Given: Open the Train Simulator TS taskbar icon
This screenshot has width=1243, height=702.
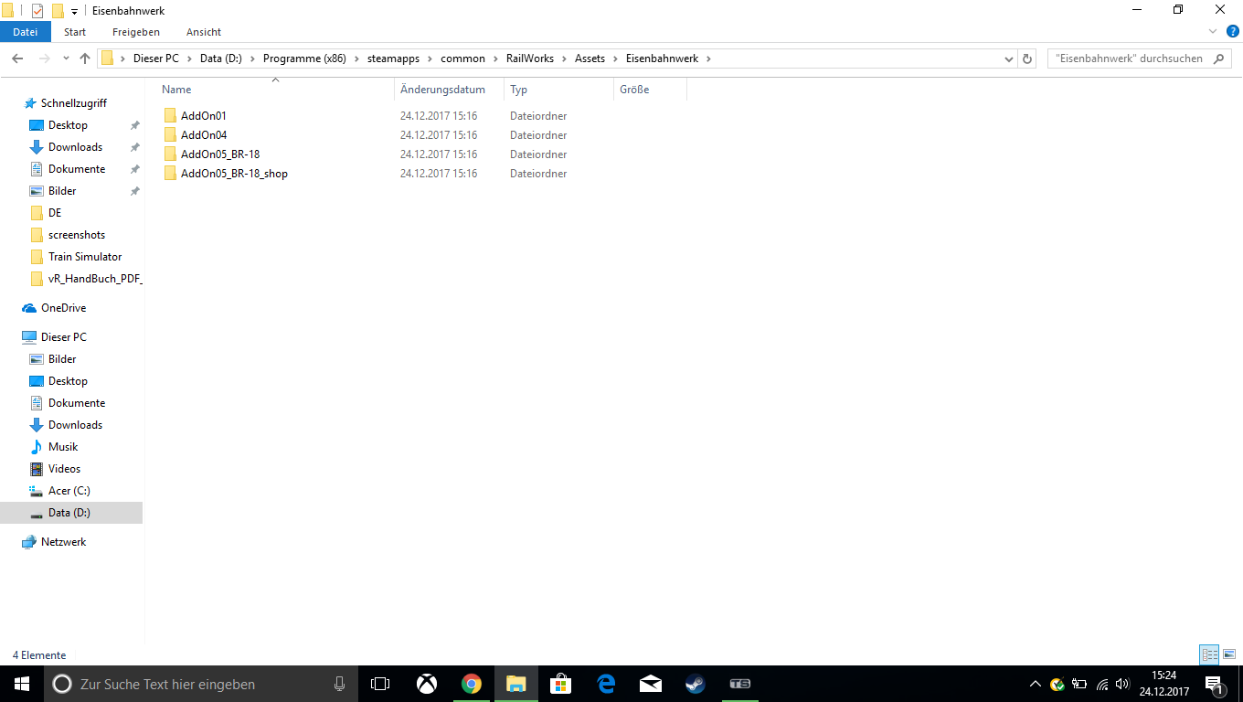Looking at the screenshot, I should tap(740, 684).
